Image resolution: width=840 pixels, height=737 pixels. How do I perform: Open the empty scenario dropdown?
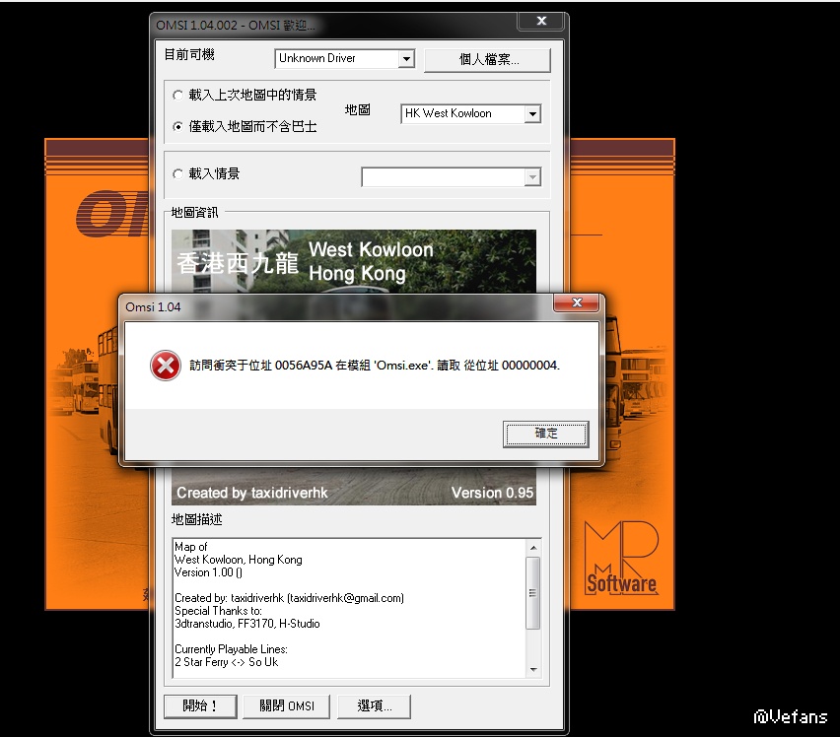[532, 177]
